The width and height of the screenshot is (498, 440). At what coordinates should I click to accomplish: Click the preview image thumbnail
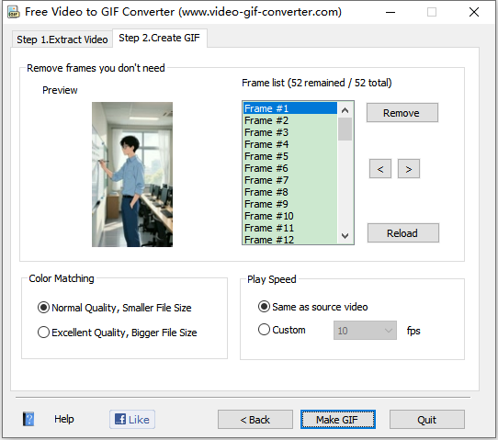pos(132,175)
